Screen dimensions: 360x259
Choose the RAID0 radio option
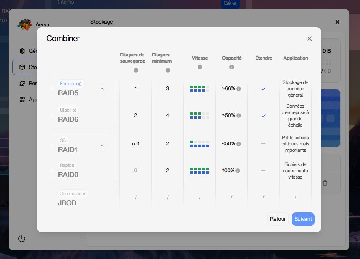point(52,171)
